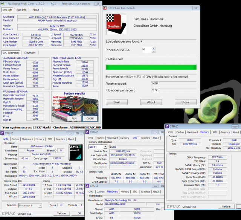Click the DRAM Frequency 803.7 MHz value
241x220 pixels.
pos(217,157)
